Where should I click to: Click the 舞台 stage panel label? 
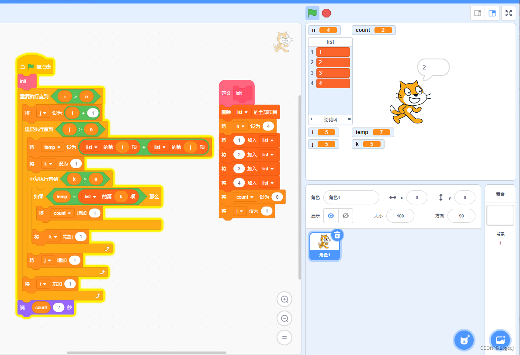500,194
